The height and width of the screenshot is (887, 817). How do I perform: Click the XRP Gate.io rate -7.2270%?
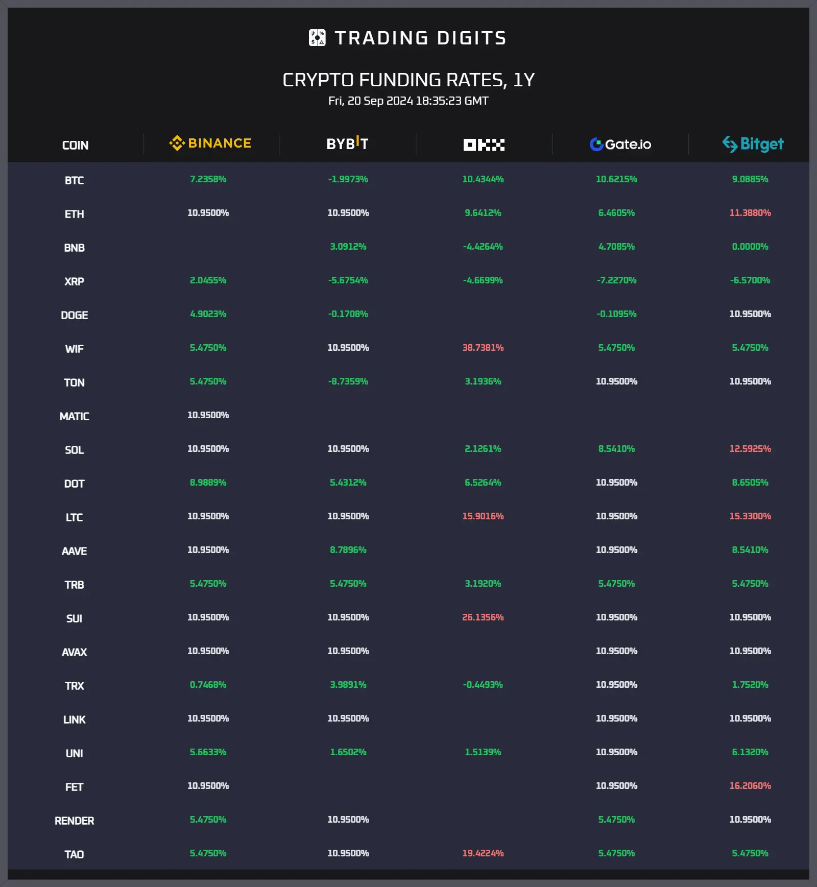click(616, 280)
